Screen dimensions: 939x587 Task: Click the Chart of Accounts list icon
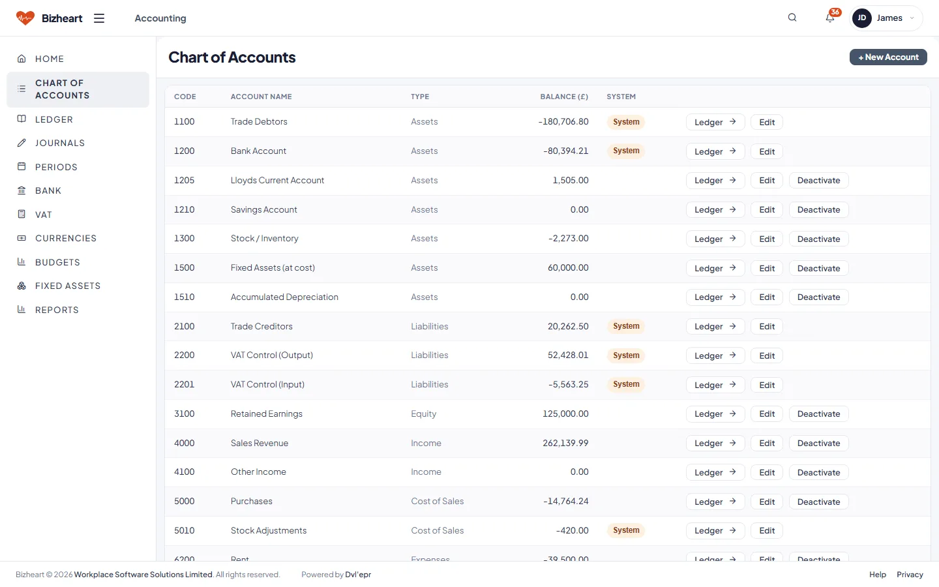pyautogui.click(x=22, y=89)
